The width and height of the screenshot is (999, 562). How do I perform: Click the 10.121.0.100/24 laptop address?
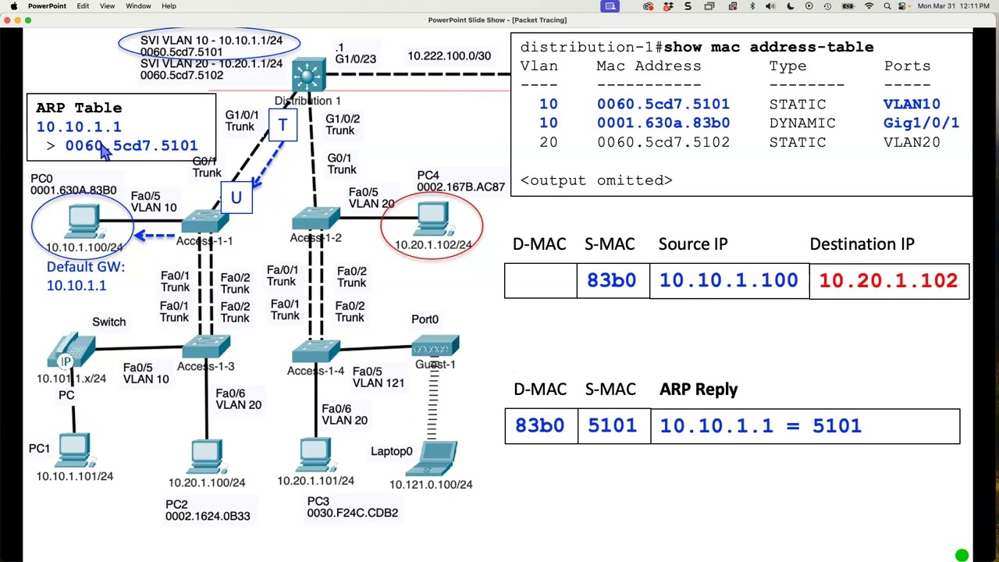point(431,485)
